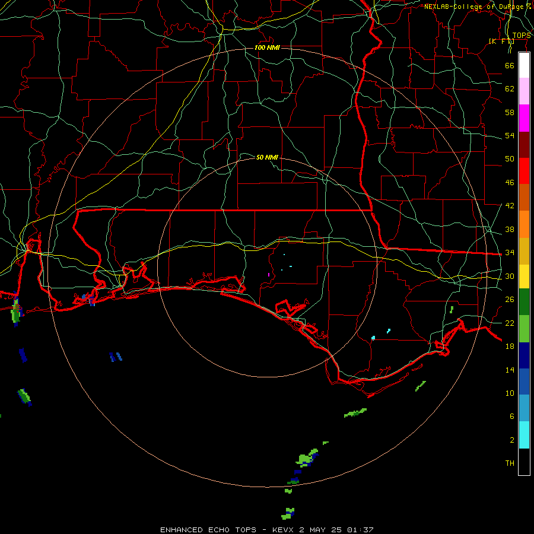Click the gold legend color block
534x534 pixels.
pyautogui.click(x=524, y=251)
